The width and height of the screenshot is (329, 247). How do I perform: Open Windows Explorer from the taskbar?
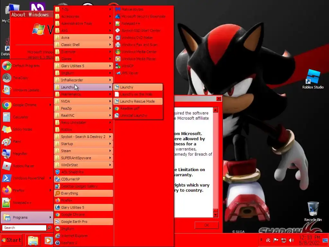pos(33,240)
